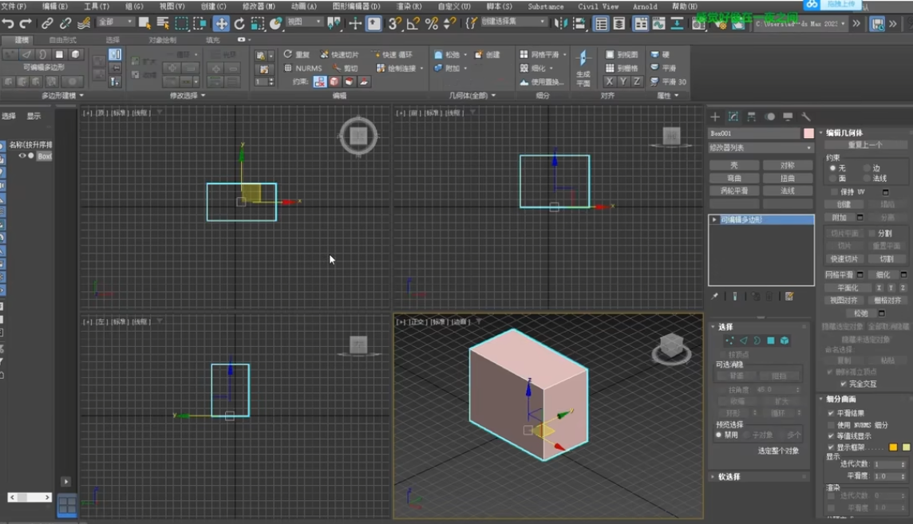Open the Motion panel tab icon
The image size is (913, 524).
click(x=770, y=116)
